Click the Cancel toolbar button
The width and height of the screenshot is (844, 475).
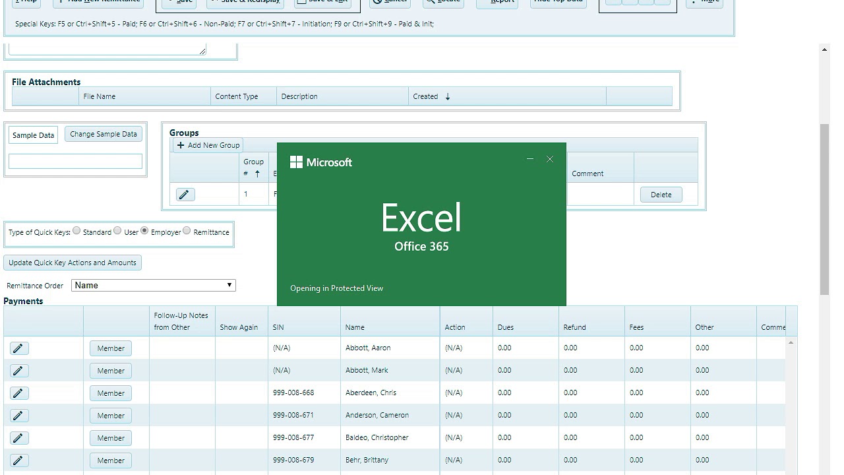(390, 3)
